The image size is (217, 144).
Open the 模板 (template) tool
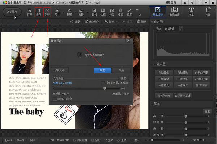click(120, 12)
